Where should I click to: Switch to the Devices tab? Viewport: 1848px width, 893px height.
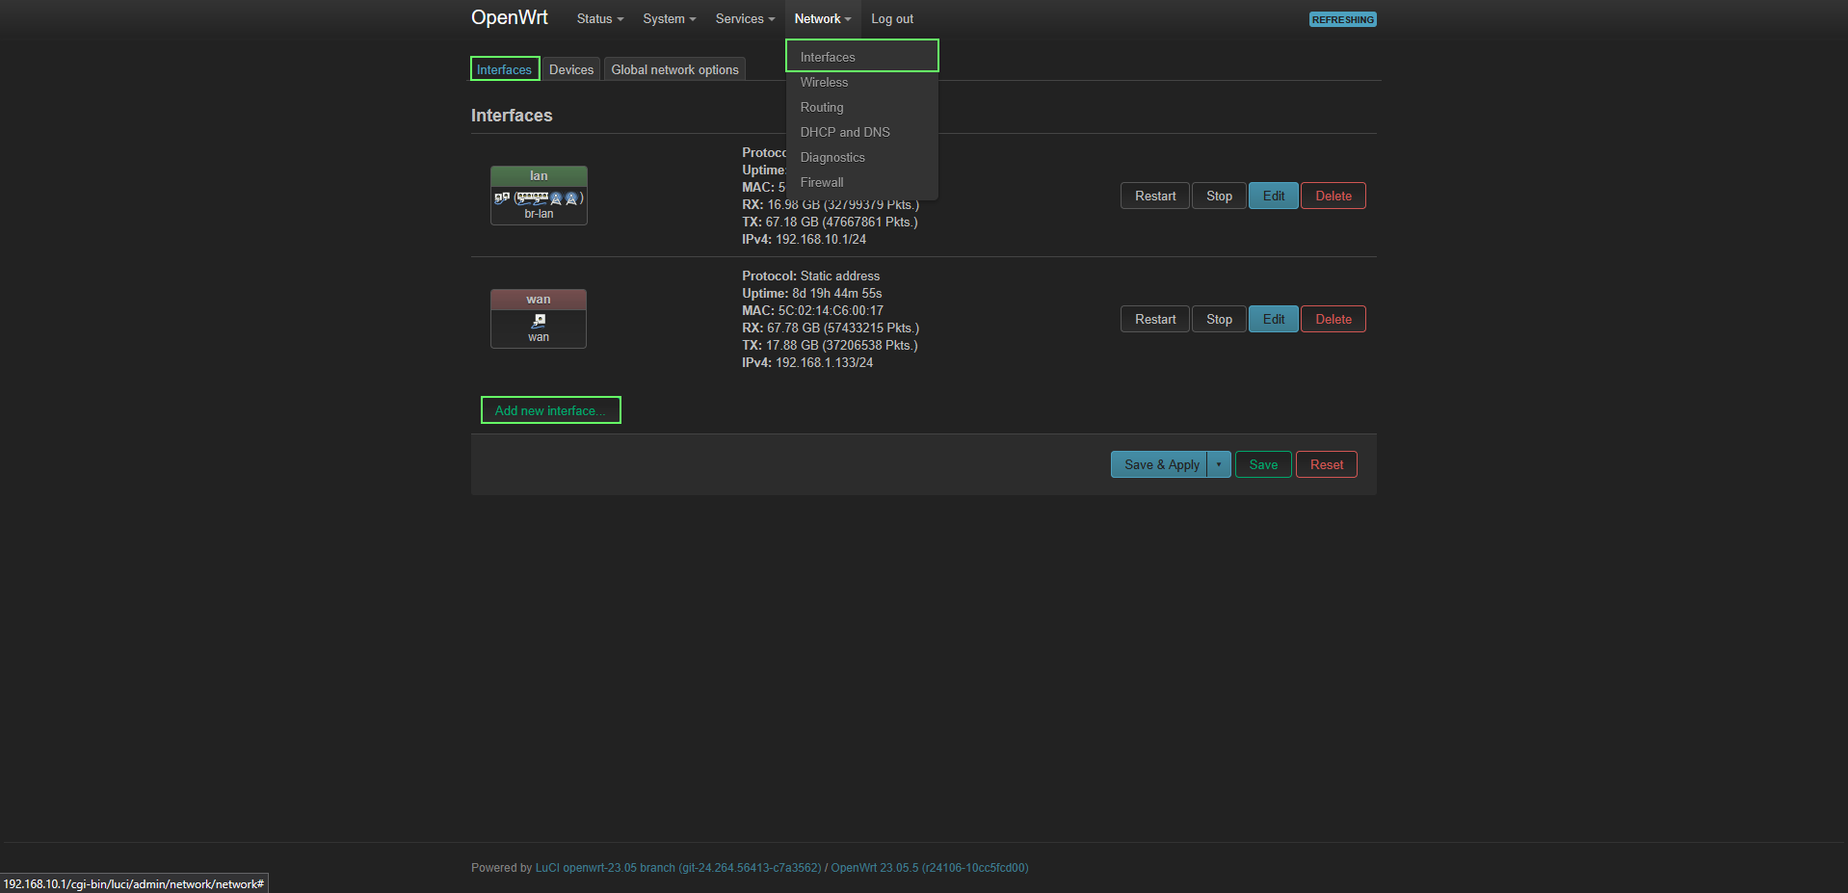point(571,69)
